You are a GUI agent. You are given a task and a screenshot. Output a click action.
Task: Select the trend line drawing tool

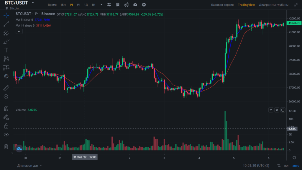click(x=6, y=24)
